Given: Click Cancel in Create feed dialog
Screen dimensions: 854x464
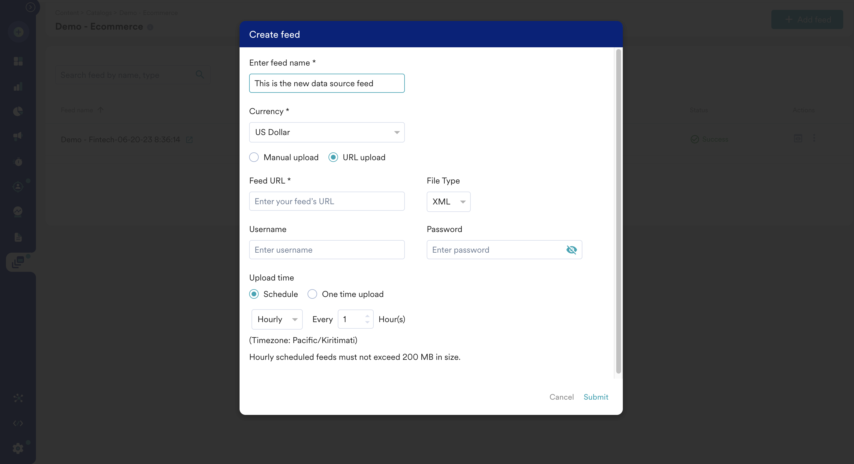Looking at the screenshot, I should coord(561,397).
